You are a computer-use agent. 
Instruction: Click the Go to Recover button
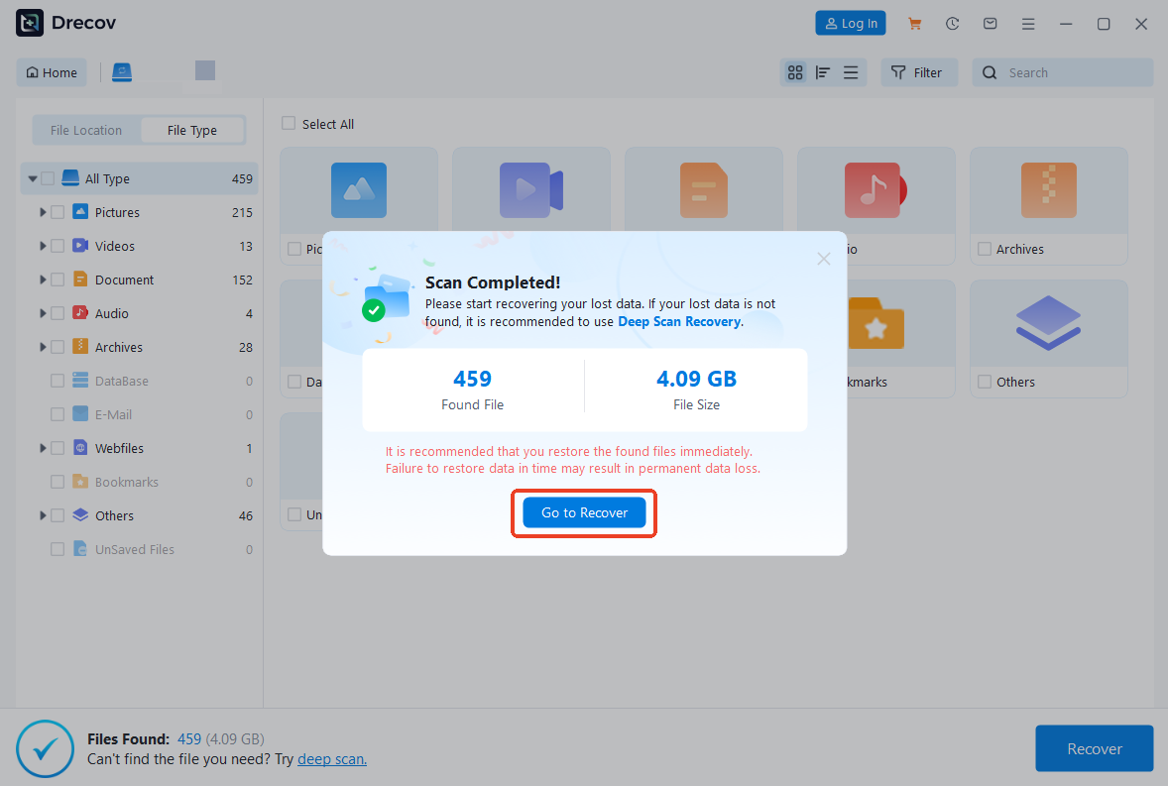point(583,512)
